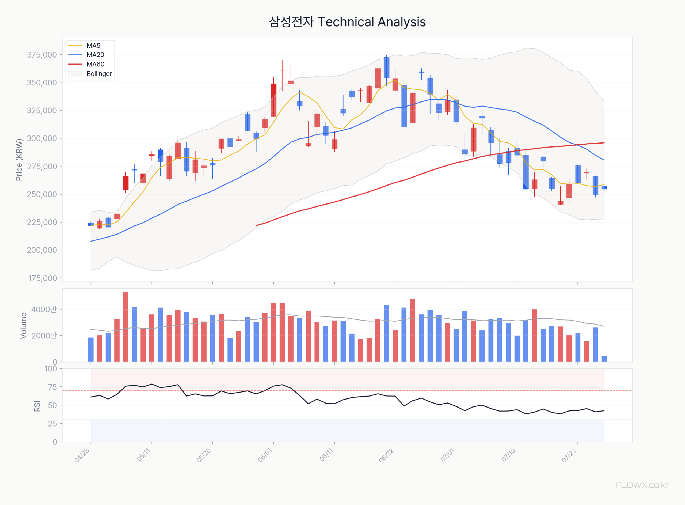Click the 06/01 date label
This screenshot has width=685, height=505.
(265, 455)
